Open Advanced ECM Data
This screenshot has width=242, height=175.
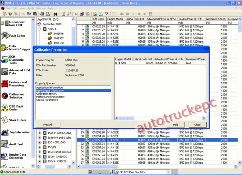15,72
